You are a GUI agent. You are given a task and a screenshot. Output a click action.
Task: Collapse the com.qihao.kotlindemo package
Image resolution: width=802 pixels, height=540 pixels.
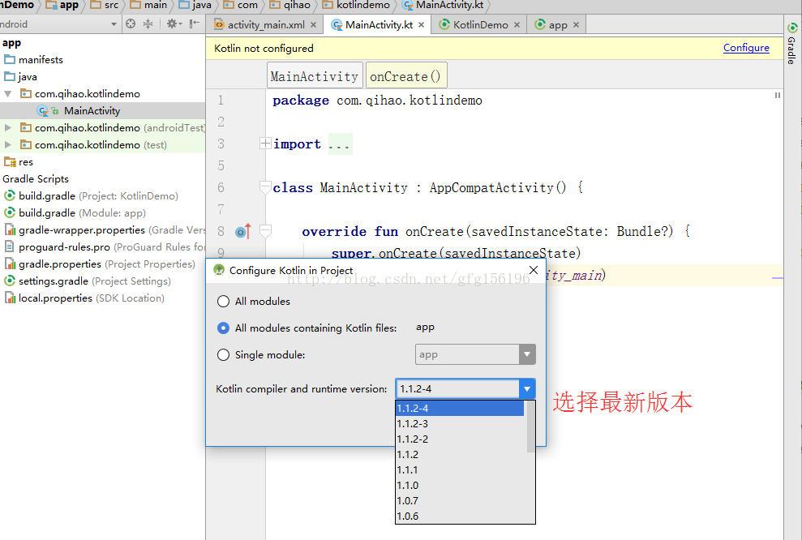pos(8,93)
